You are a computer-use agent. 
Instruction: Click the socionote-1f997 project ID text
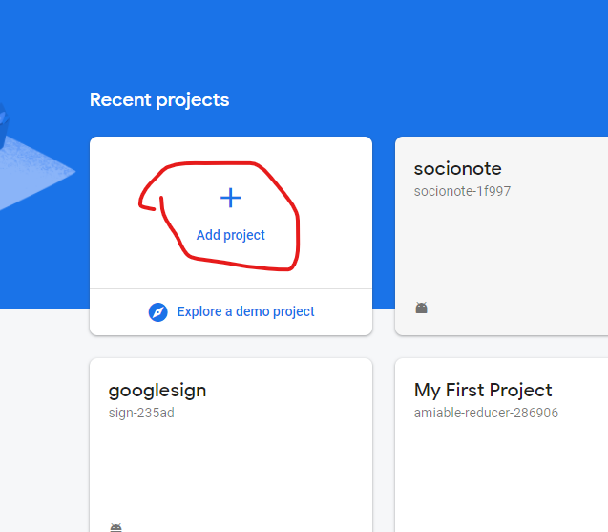[463, 191]
